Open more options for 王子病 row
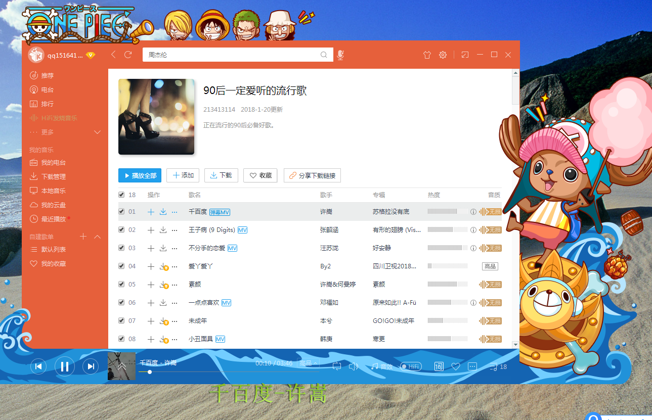The height and width of the screenshot is (420, 652). point(175,230)
